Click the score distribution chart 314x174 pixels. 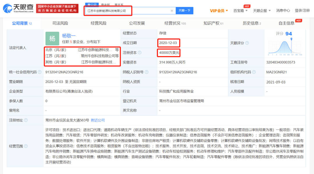(285, 47)
